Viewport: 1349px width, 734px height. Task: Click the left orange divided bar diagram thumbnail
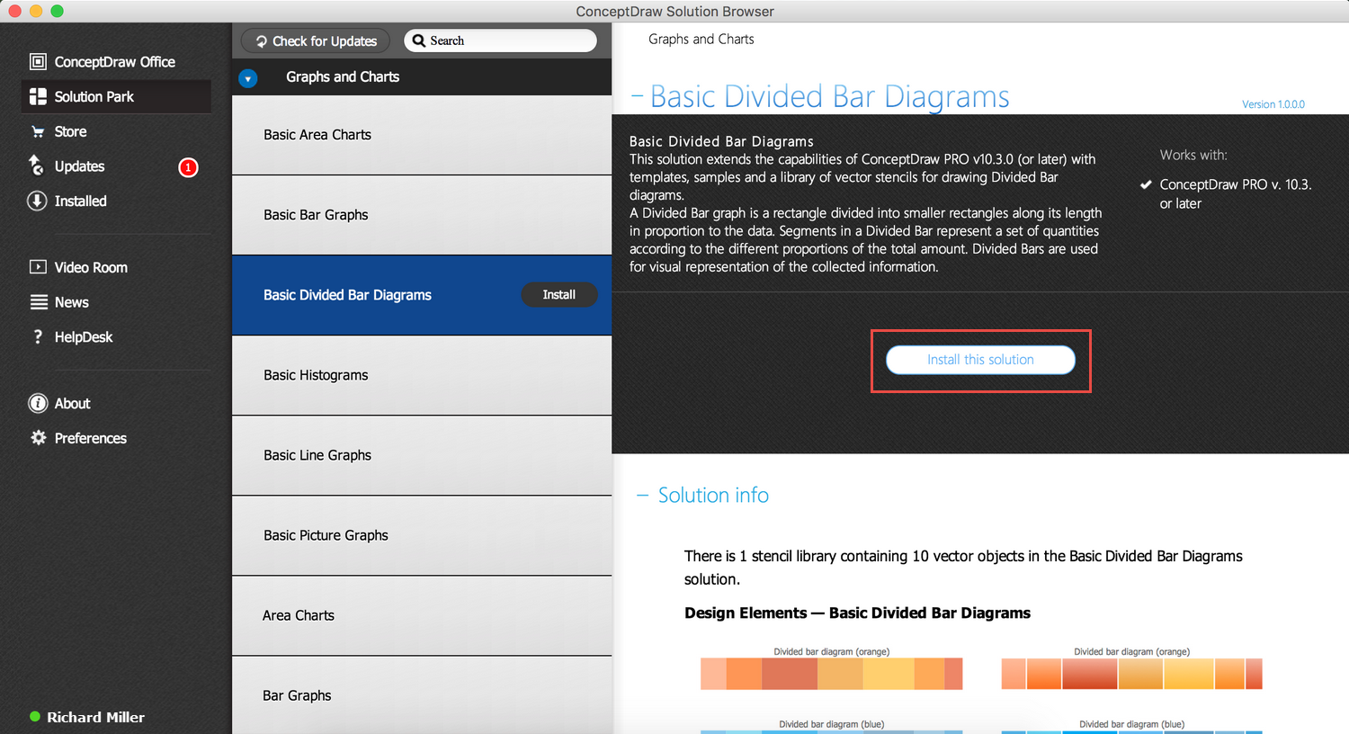[x=832, y=674]
